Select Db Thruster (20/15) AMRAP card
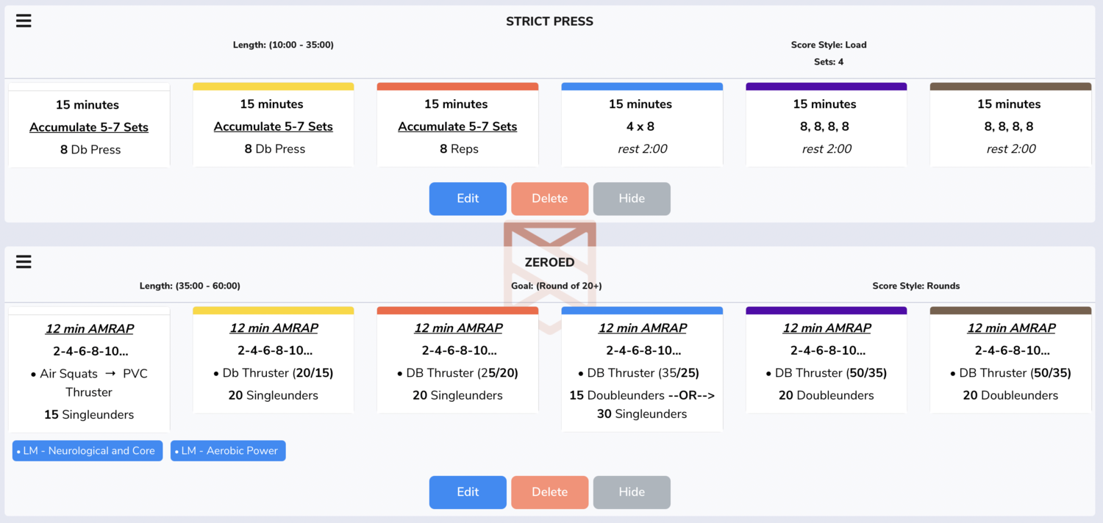 (274, 360)
